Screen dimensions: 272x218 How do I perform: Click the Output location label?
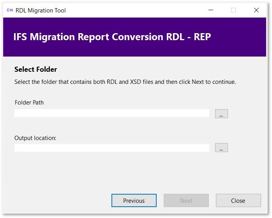click(x=35, y=138)
